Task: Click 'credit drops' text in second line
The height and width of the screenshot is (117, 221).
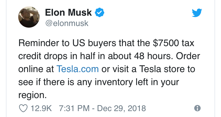Action: click(43, 56)
